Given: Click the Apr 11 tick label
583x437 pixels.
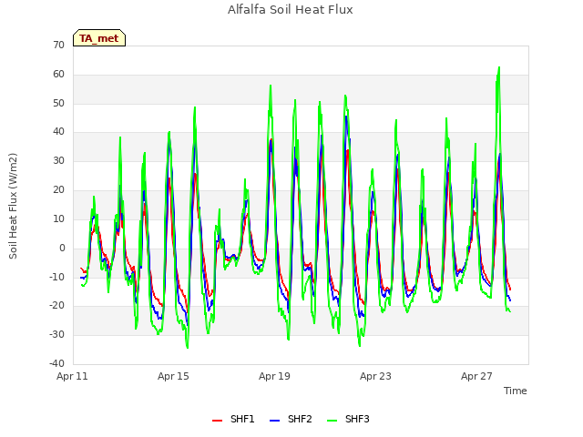Looking at the screenshot, I should pyautogui.click(x=72, y=376).
